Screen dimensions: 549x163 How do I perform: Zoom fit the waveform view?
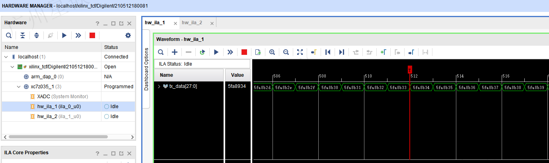point(300,52)
